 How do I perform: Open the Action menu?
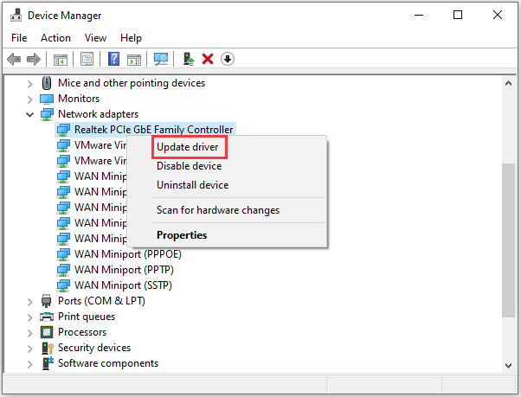(x=55, y=38)
